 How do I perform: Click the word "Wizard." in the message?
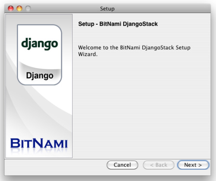pyautogui.click(x=88, y=54)
